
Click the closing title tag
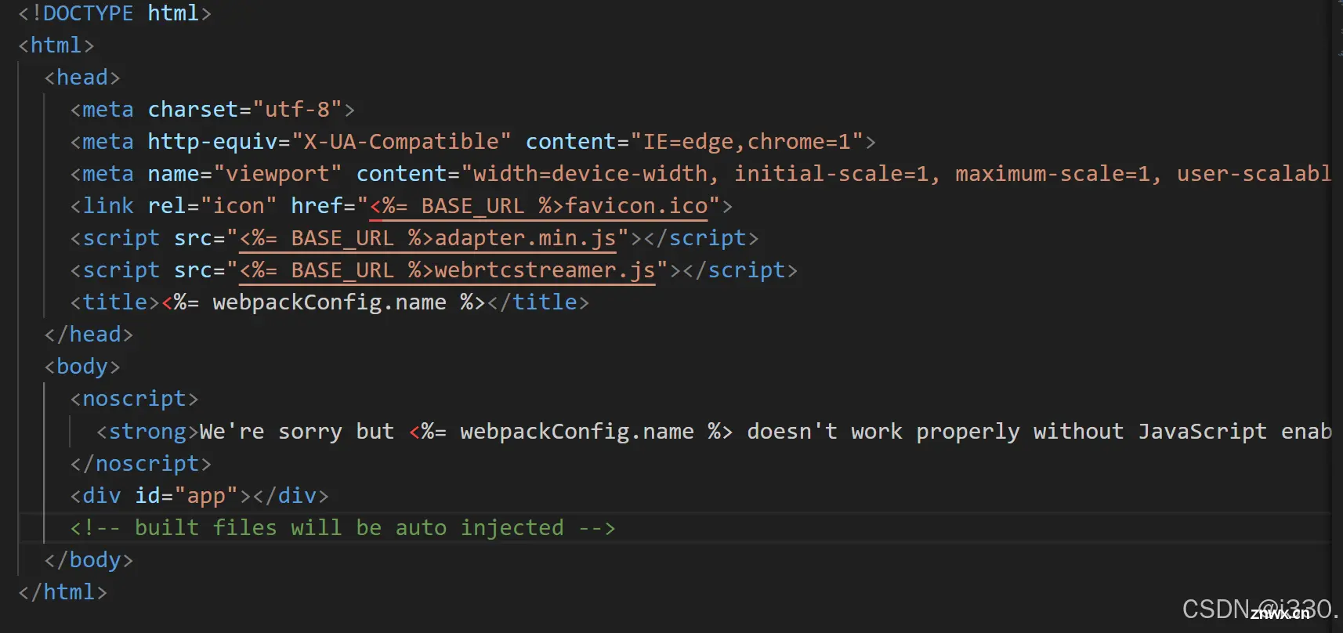click(x=538, y=302)
